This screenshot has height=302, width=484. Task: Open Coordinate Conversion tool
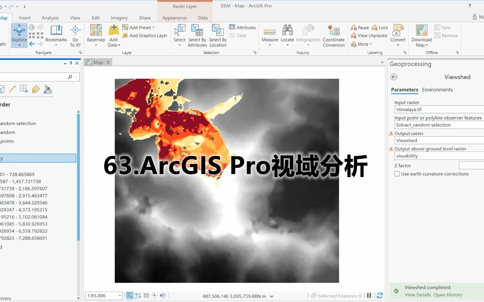tap(334, 36)
